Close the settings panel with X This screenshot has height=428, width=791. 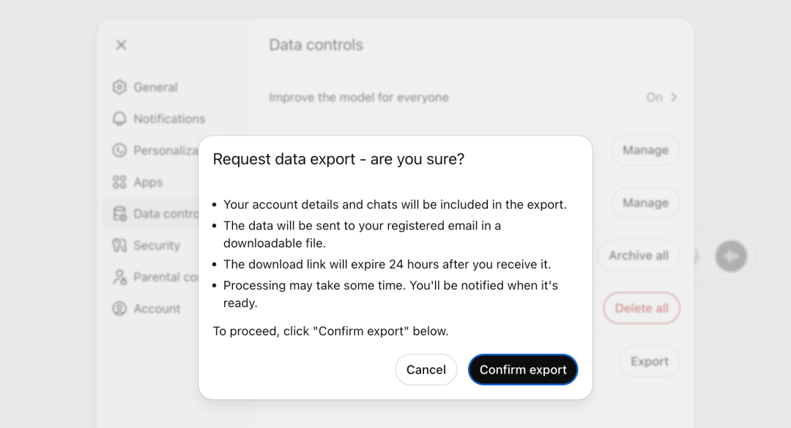coord(122,45)
